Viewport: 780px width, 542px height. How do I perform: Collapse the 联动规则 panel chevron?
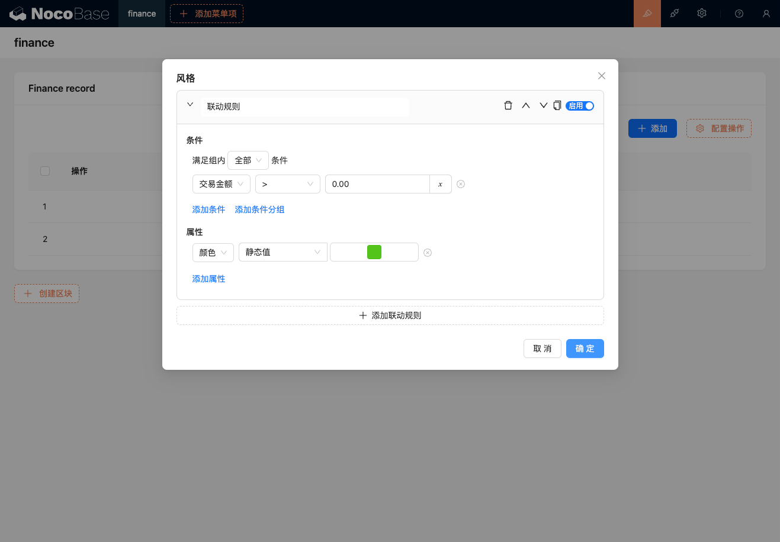coord(190,105)
